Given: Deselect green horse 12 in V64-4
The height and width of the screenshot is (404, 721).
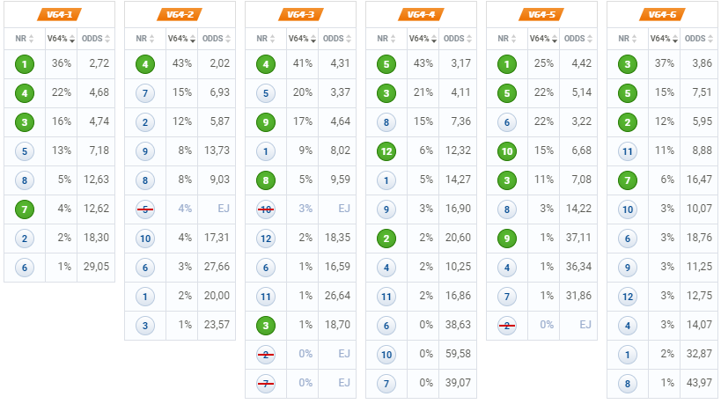Looking at the screenshot, I should coord(386,151).
